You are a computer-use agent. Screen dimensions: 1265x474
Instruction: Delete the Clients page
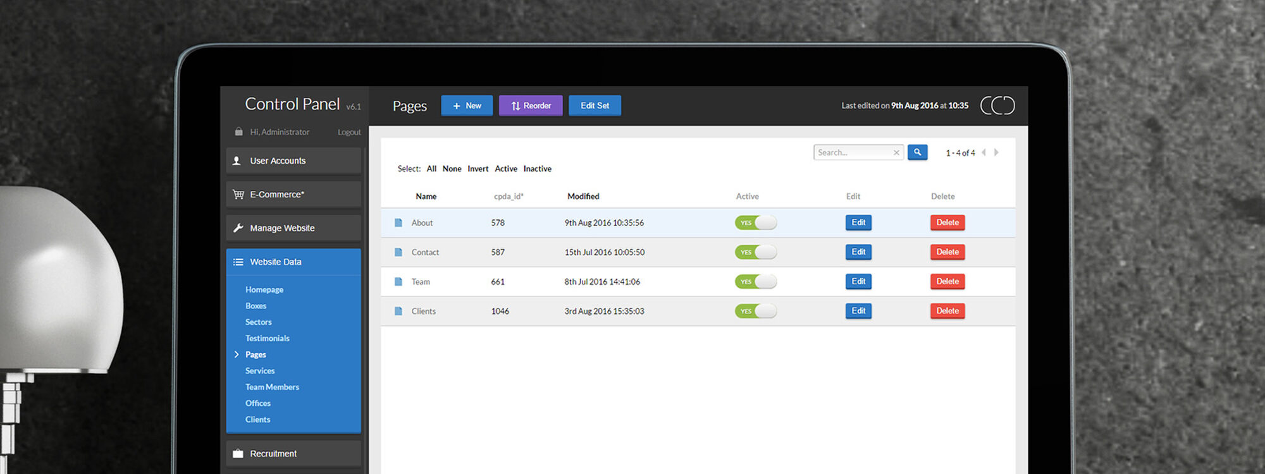[x=947, y=311]
